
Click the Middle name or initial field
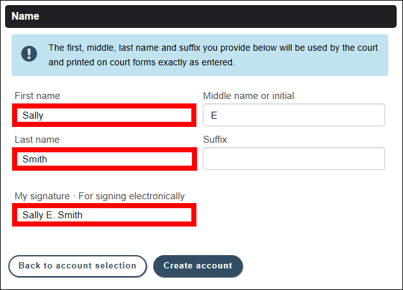pos(294,115)
